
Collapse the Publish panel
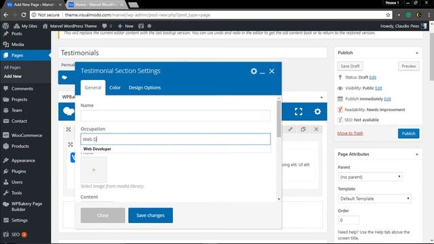tap(417, 53)
